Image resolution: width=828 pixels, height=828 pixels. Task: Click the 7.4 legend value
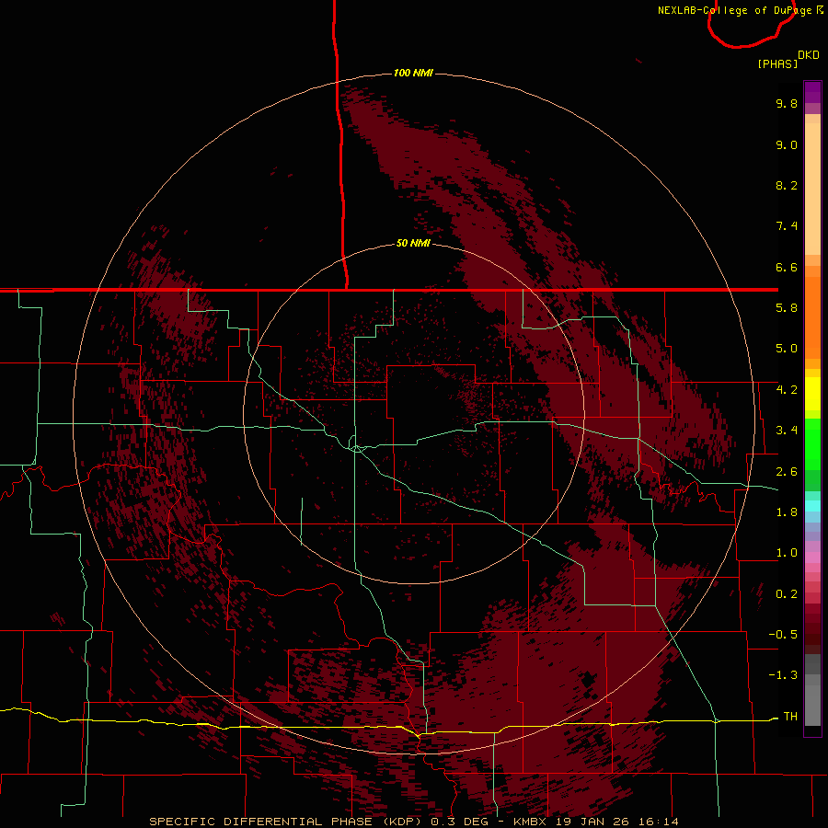tap(787, 226)
